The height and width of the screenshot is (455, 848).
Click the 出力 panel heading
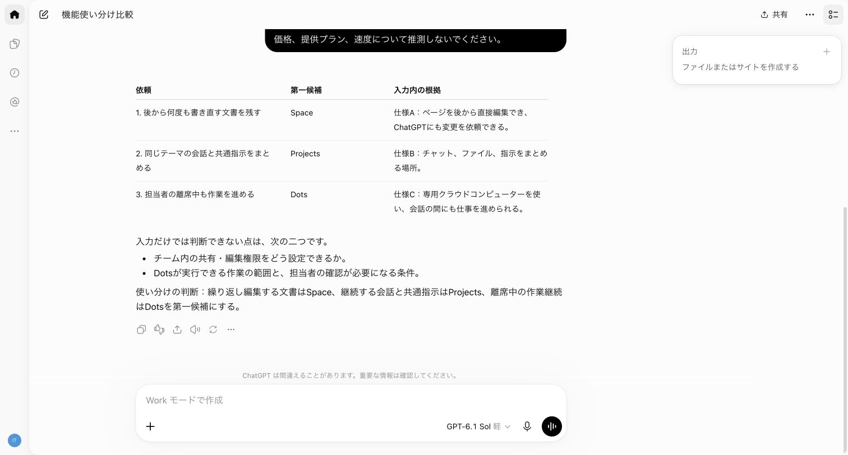pyautogui.click(x=690, y=52)
